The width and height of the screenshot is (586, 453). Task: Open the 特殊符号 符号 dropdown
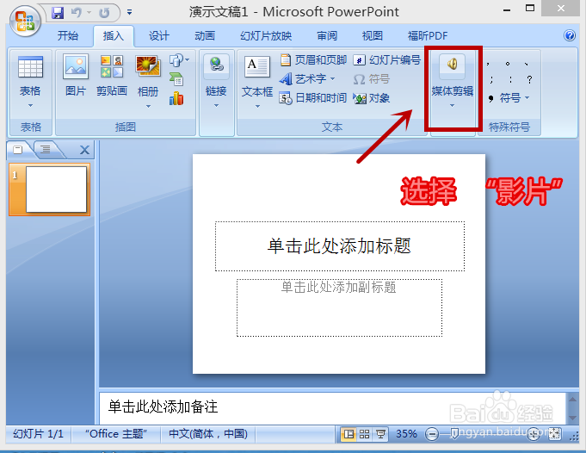click(x=509, y=98)
